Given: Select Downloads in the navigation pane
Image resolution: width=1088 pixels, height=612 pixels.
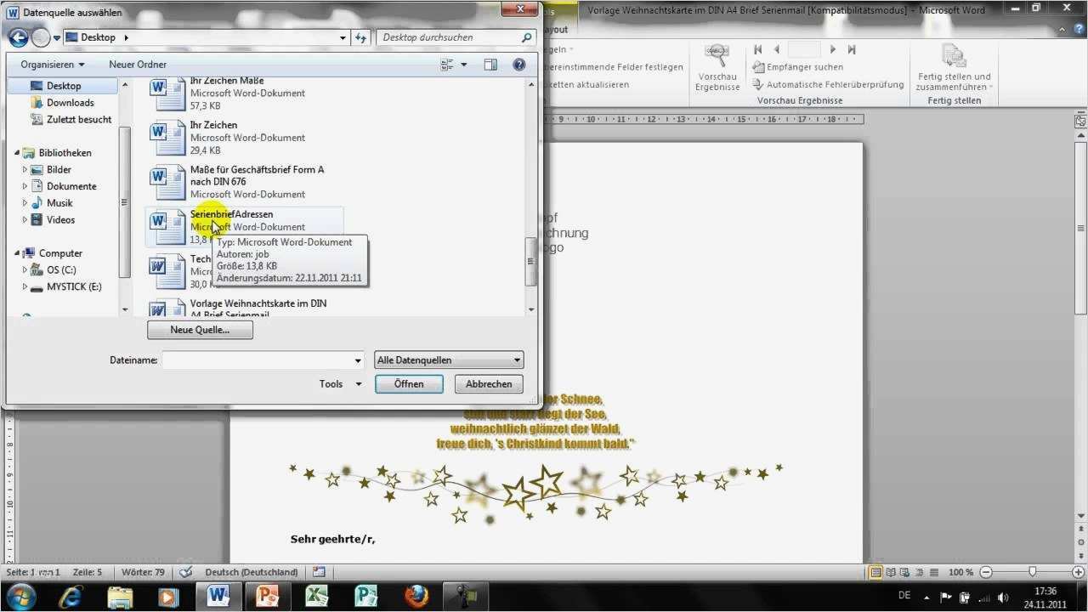Looking at the screenshot, I should point(71,103).
